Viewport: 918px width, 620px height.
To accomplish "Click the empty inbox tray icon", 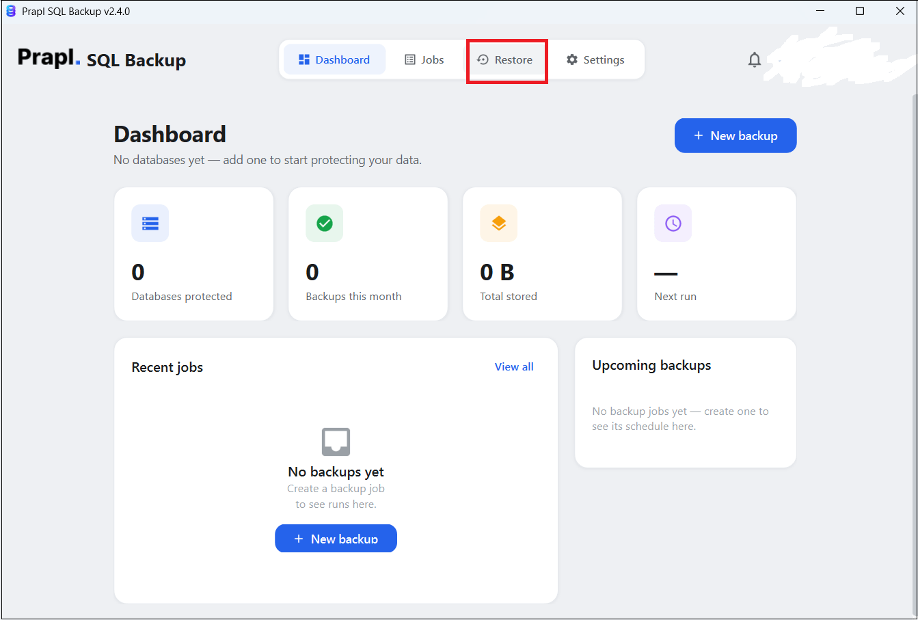I will (x=336, y=442).
